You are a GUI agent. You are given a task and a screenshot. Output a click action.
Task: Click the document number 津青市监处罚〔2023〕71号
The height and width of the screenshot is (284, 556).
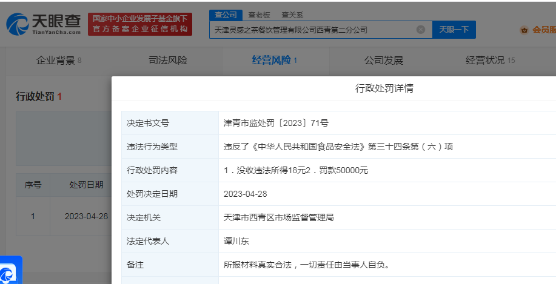click(x=276, y=124)
